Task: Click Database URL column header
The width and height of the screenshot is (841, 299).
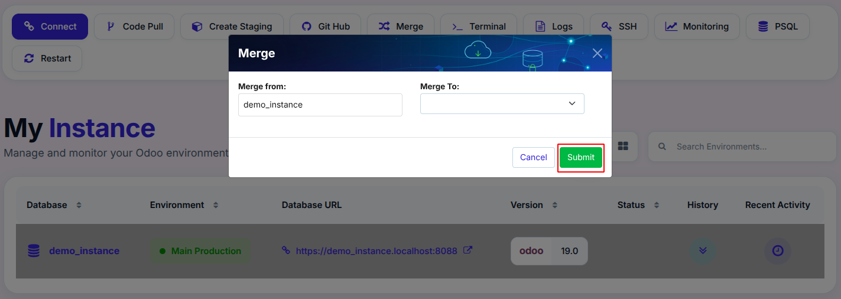Action: point(311,205)
